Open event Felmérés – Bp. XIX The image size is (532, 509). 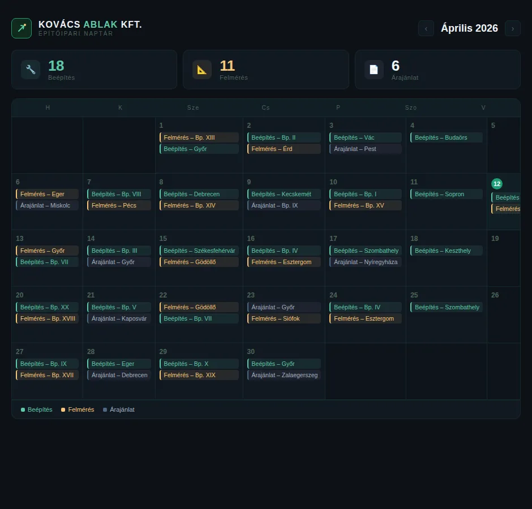(199, 375)
